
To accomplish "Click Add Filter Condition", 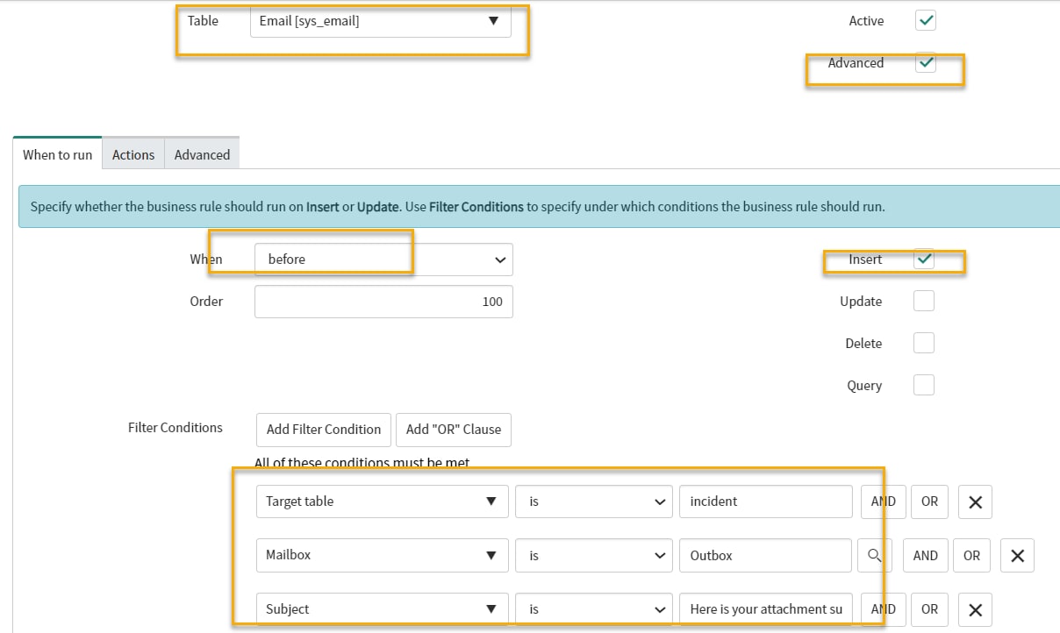I will point(323,430).
